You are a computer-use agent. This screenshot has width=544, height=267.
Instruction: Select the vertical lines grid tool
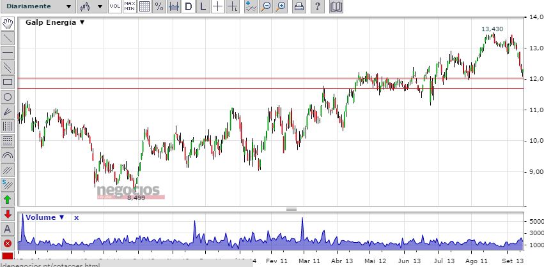[x=8, y=126]
